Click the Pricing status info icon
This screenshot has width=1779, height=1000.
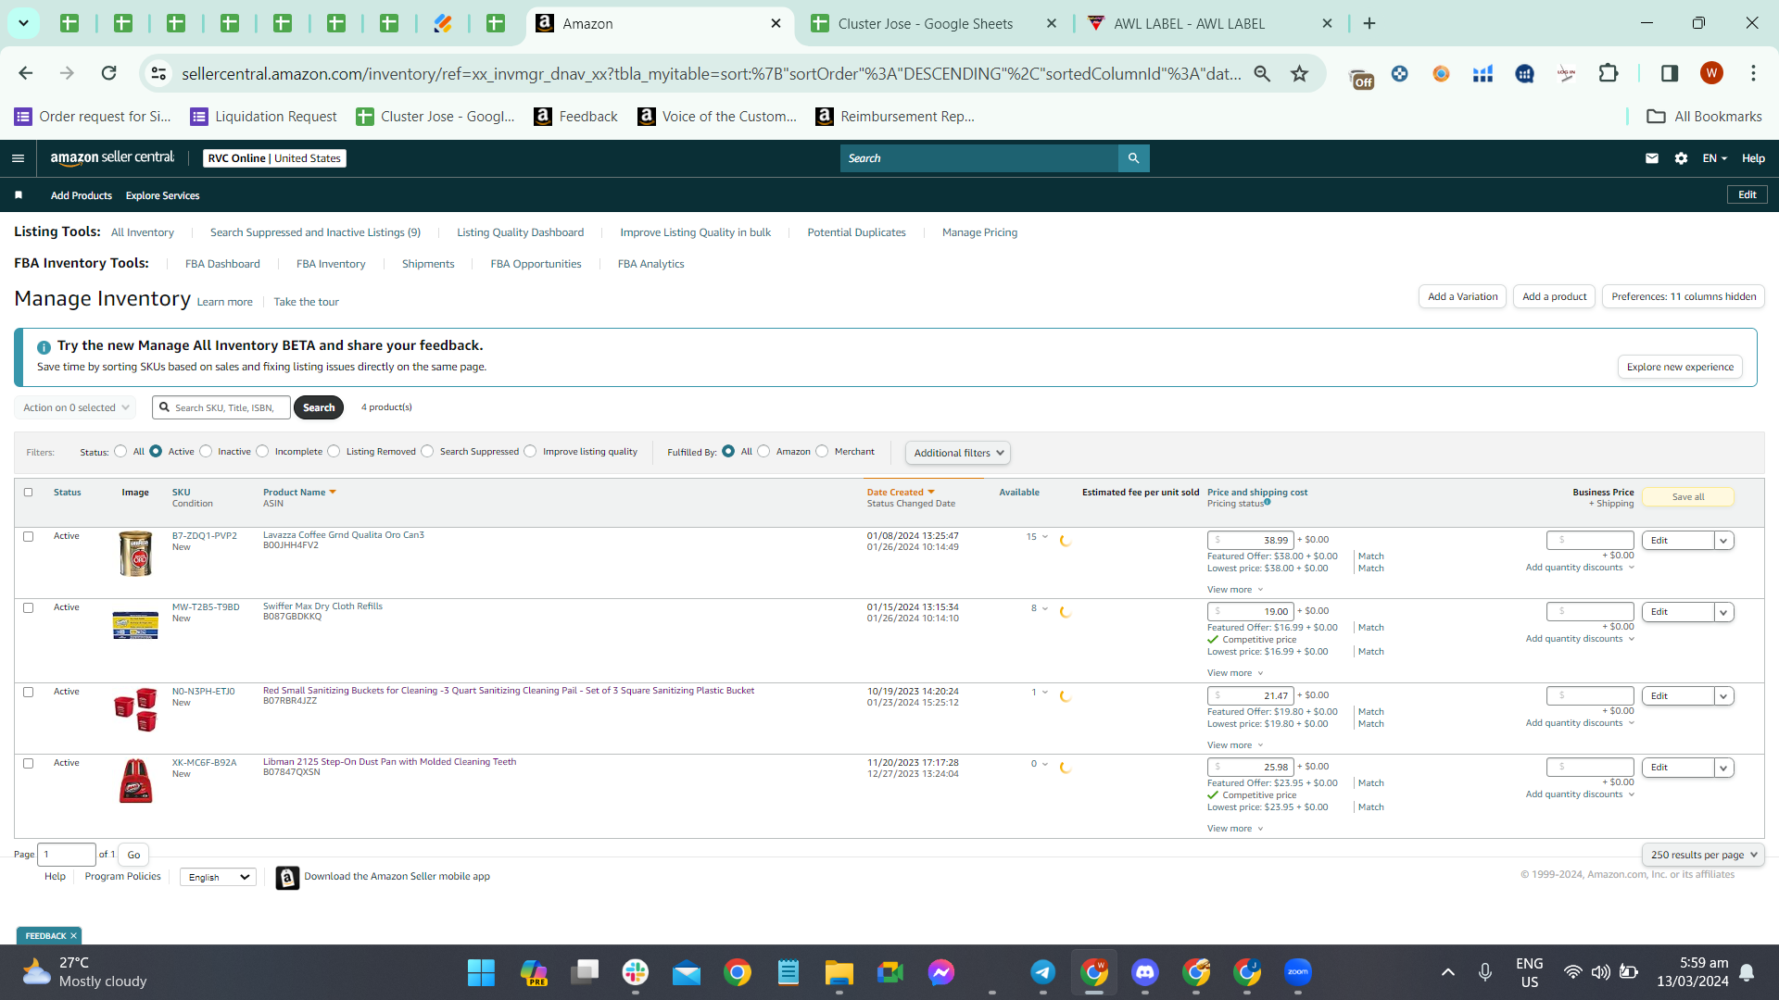1268,502
